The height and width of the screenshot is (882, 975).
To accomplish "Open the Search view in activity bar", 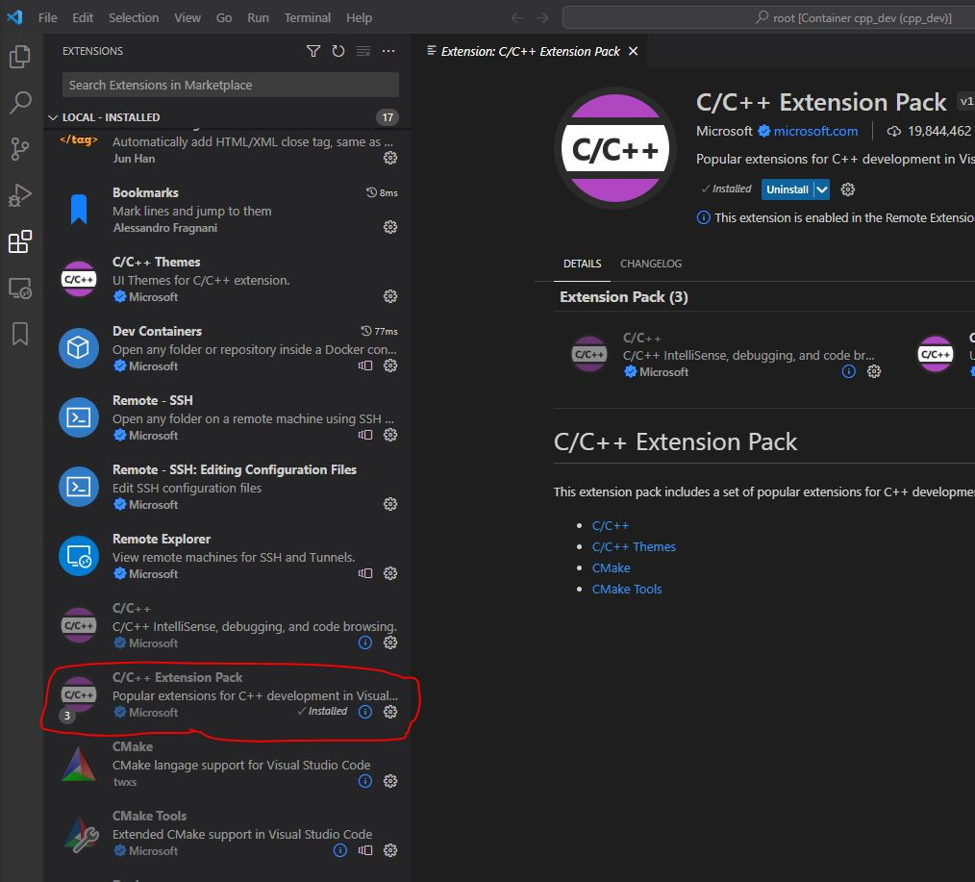I will pyautogui.click(x=20, y=103).
